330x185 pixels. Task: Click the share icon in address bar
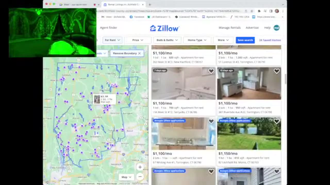click(246, 11)
